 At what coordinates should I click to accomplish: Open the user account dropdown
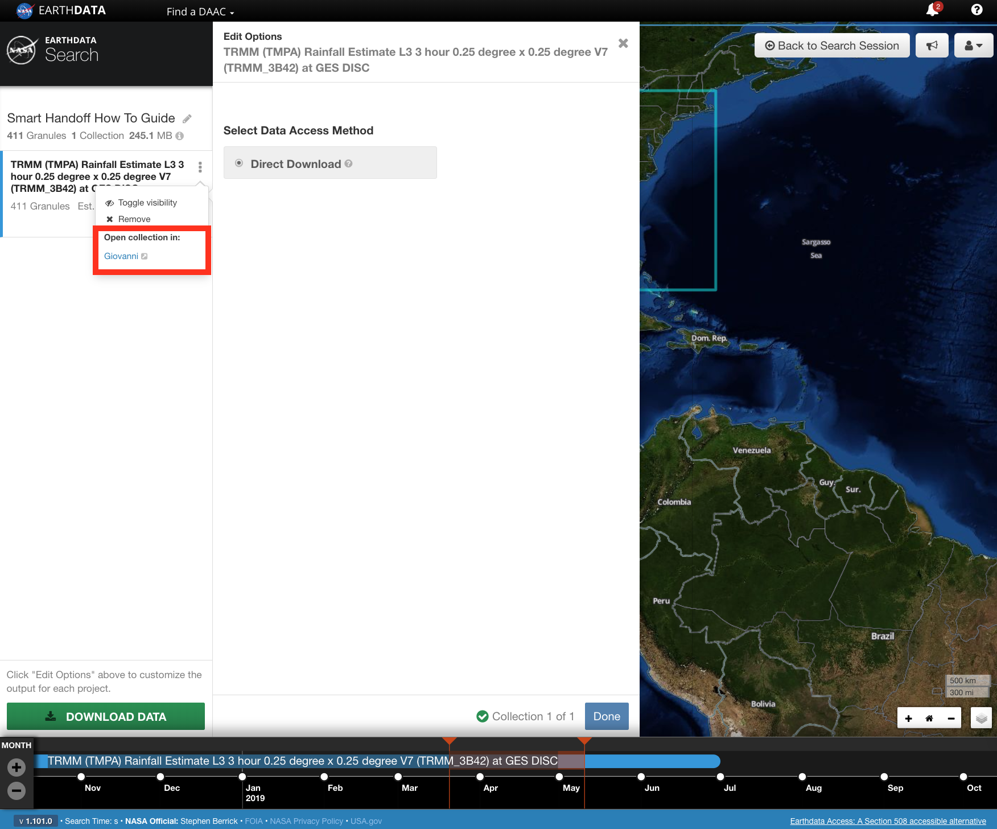coord(974,46)
